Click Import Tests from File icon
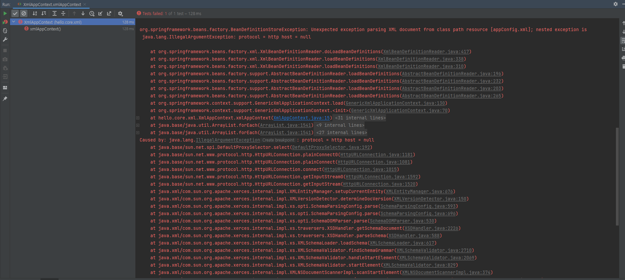This screenshot has height=280, width=625. point(100,13)
